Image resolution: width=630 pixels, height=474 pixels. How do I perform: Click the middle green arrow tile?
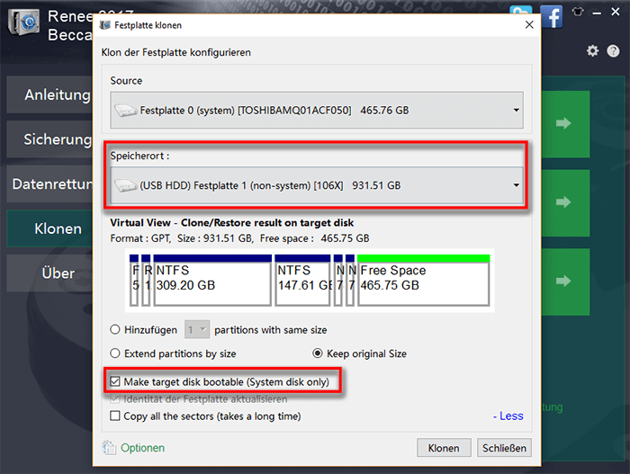click(x=566, y=202)
